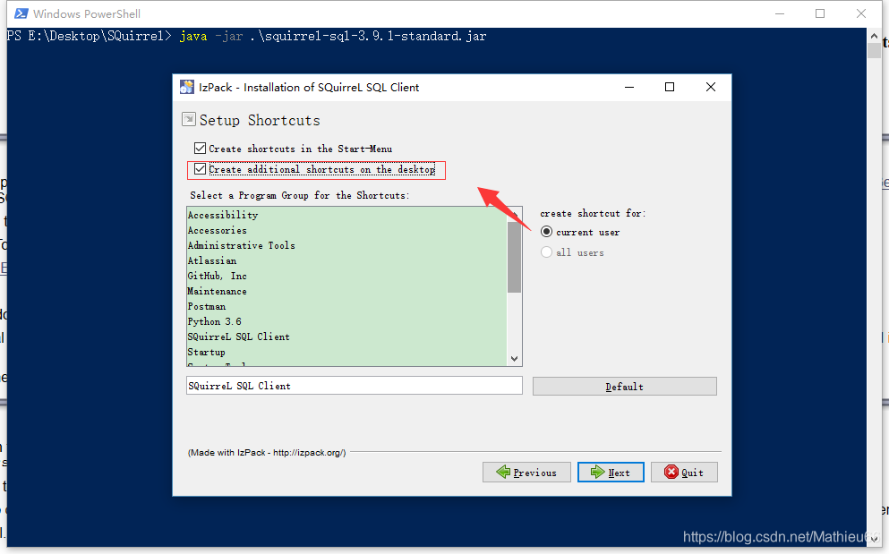Viewport: 889px width, 554px height.
Task: Click the program group list scrollbar thumb
Action: pyautogui.click(x=514, y=257)
